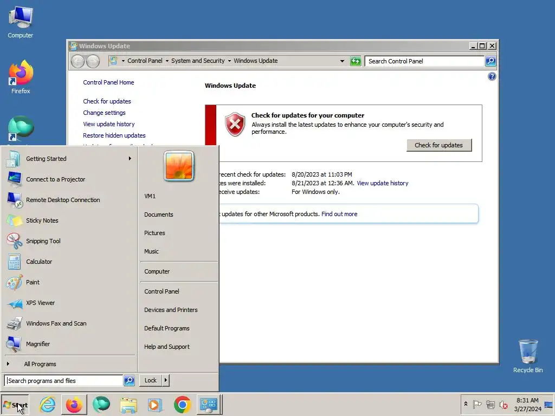
Task: Open Firefox from the taskbar
Action: (74, 405)
